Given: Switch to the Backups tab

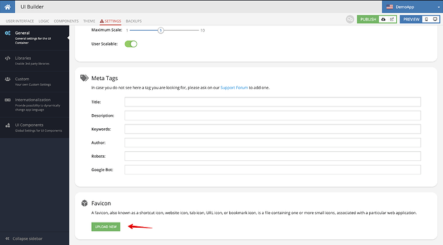Looking at the screenshot, I should point(134,21).
